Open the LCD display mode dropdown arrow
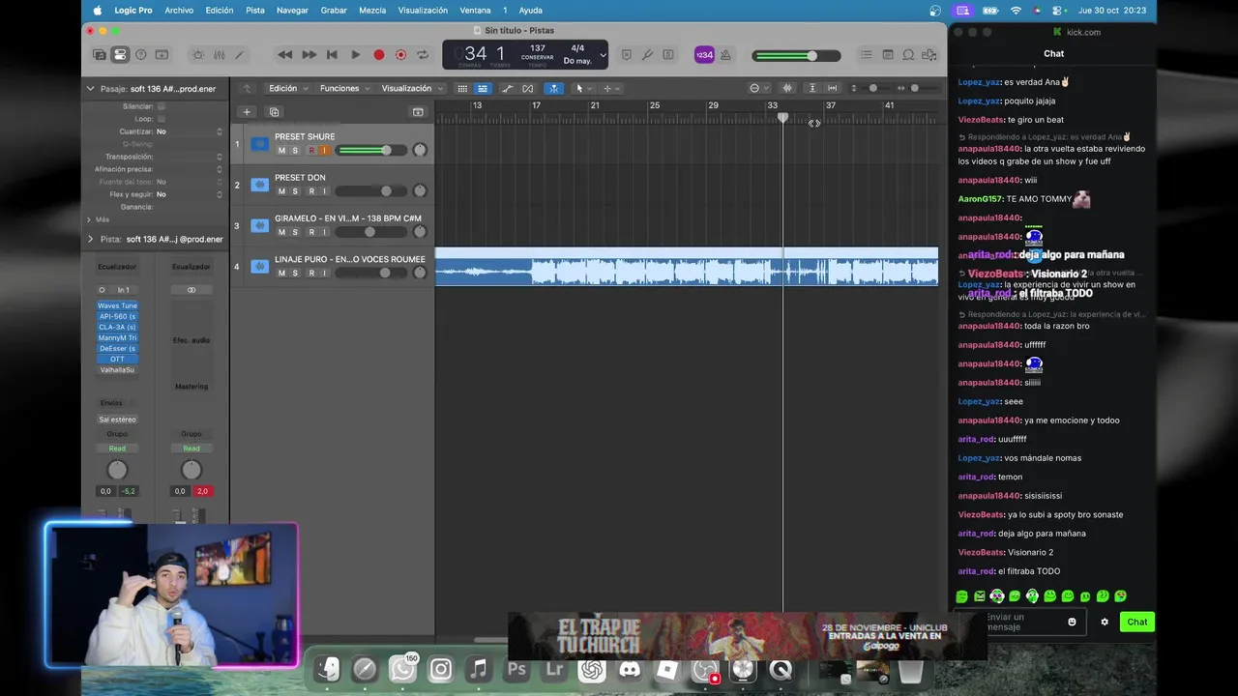This screenshot has width=1238, height=696. [603, 55]
